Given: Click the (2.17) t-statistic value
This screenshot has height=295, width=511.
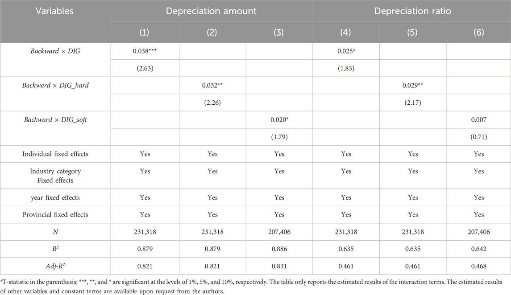Looking at the screenshot, I should pyautogui.click(x=413, y=102).
